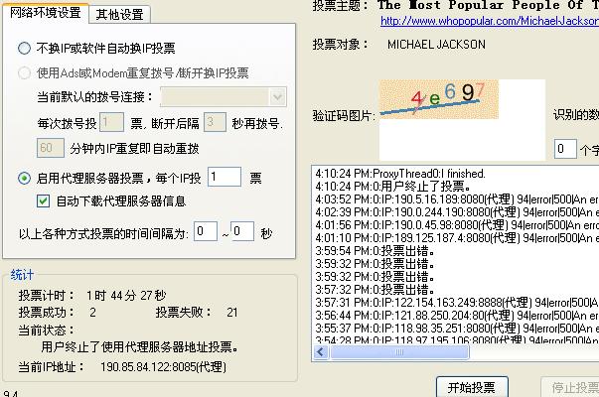Open the 其他设置 tab

pos(118,14)
